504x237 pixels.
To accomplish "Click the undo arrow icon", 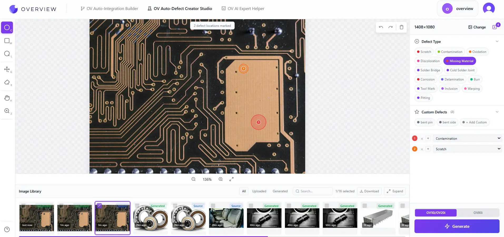I will [381, 27].
